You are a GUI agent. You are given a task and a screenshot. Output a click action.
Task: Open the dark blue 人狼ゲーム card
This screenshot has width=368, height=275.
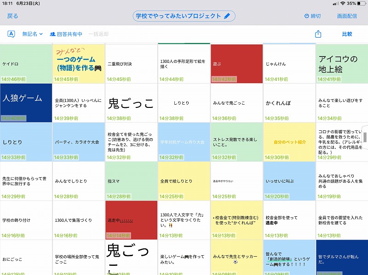pos(26,102)
